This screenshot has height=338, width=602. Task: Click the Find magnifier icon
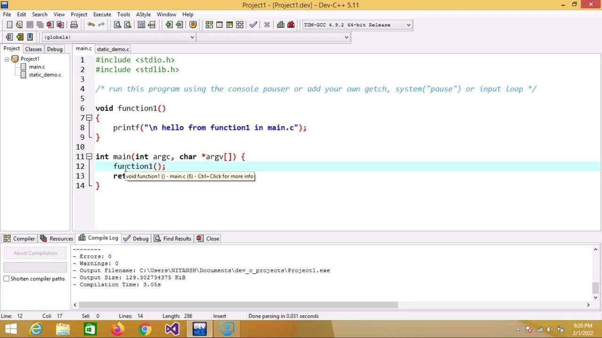(x=117, y=24)
